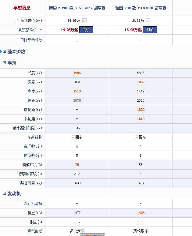Click the 油箱容积 value 70
Image resolution: width=192 pixels, height=236 pixels.
(x=77, y=165)
